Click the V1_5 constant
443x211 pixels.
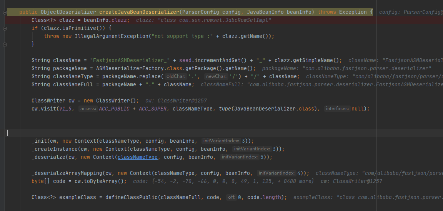click(x=65, y=109)
